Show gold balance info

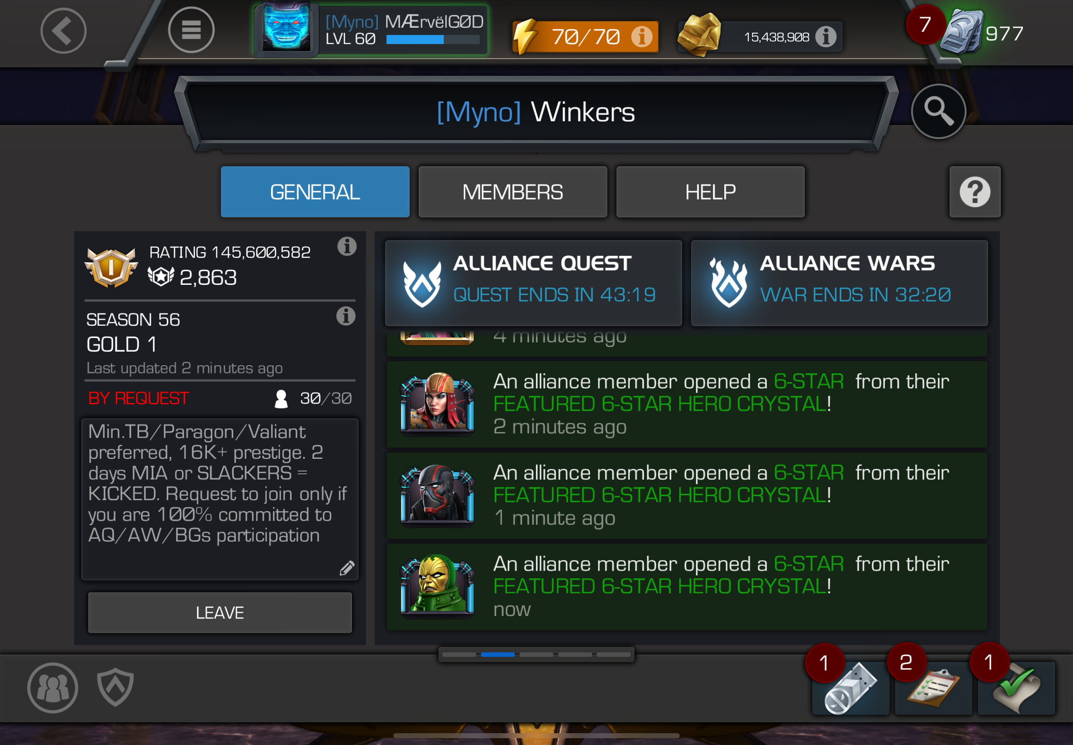[826, 36]
